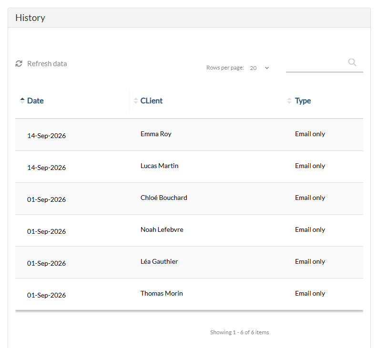Click Email only in Thomas Morin's row
The image size is (378, 348).
pos(310,293)
